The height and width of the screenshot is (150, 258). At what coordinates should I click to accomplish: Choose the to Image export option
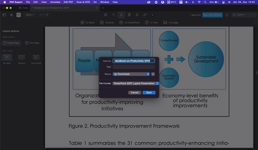(171, 23)
